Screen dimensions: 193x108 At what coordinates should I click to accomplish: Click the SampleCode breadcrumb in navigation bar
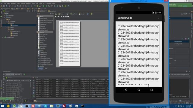(5, 9)
